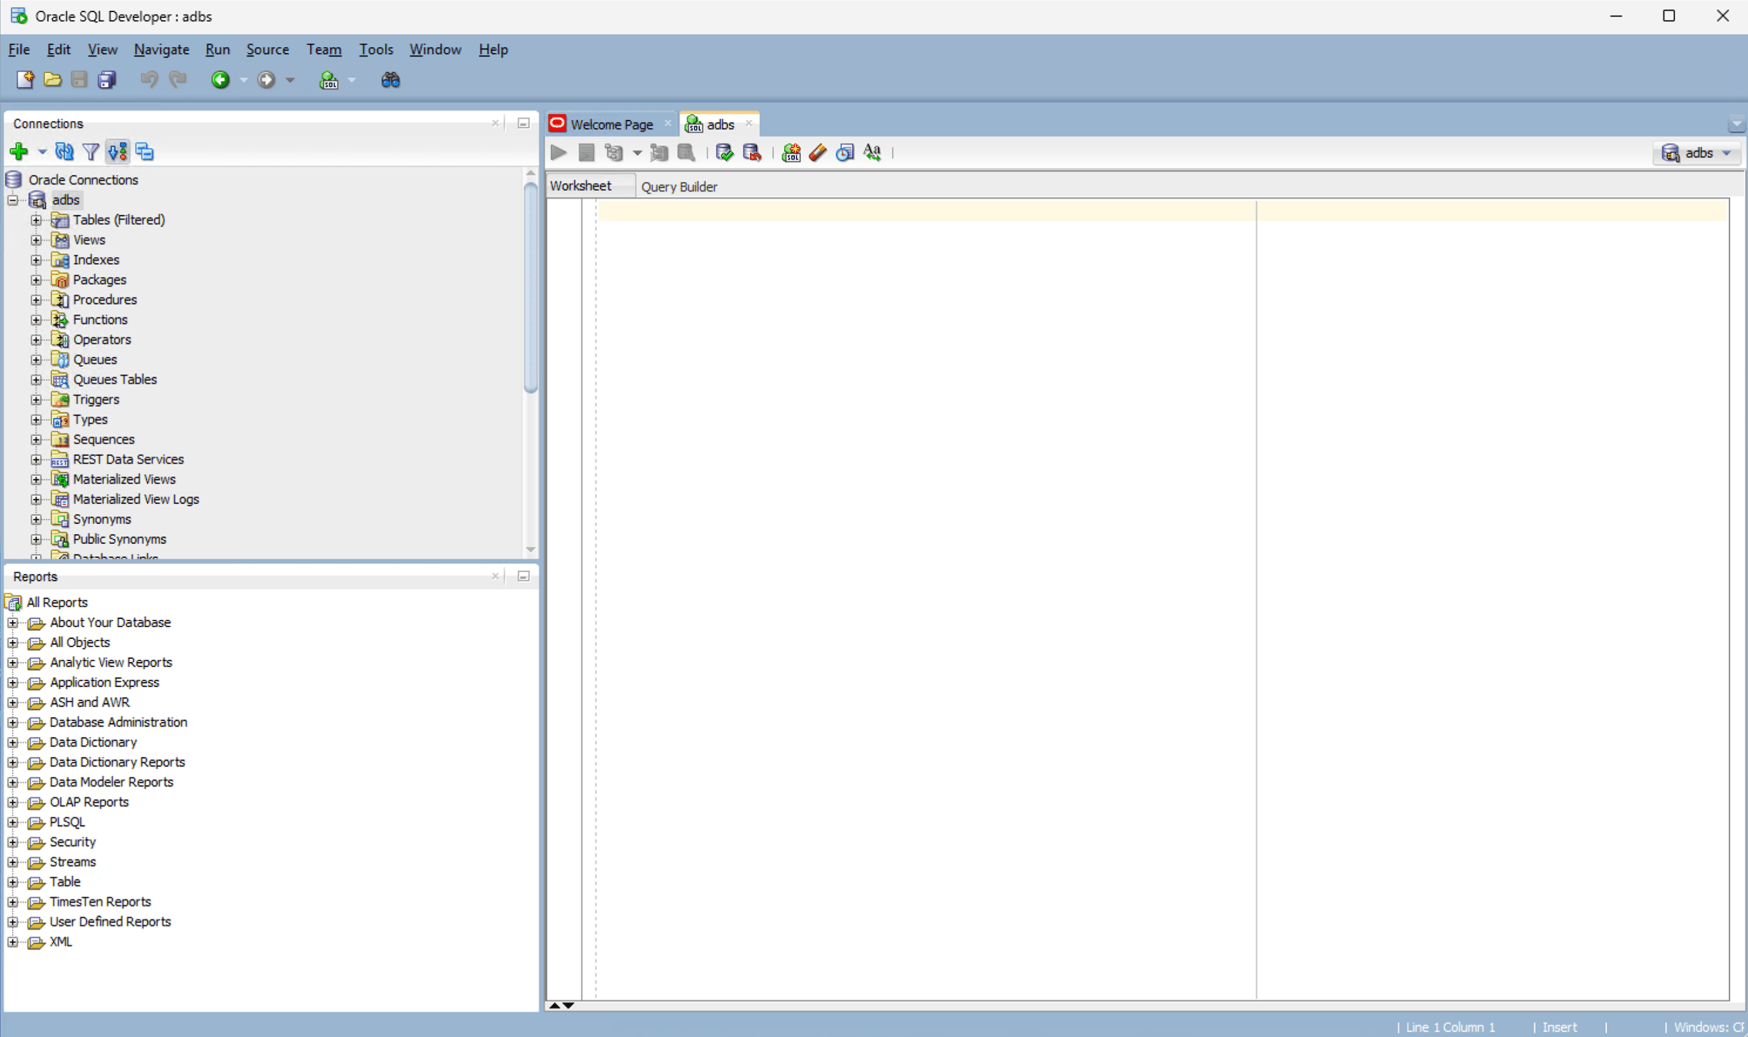This screenshot has height=1037, width=1748.
Task: Open the Team menu
Action: click(324, 50)
